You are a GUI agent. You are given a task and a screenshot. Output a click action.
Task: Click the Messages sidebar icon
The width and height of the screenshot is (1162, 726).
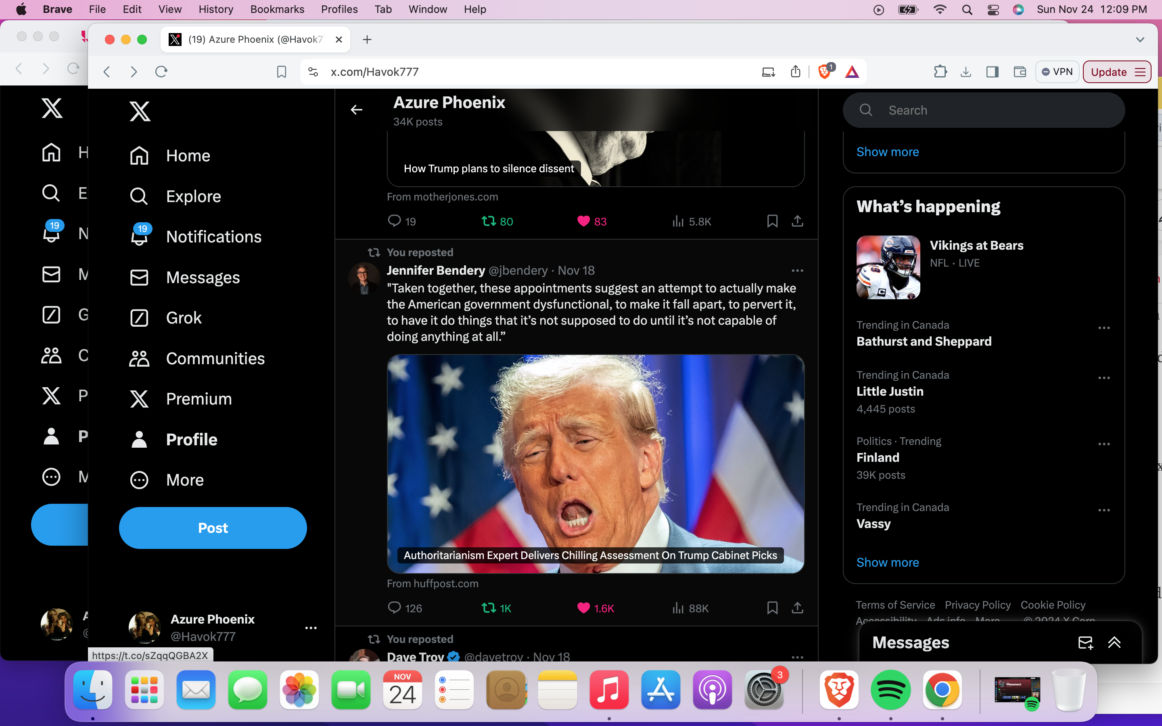pos(139,277)
